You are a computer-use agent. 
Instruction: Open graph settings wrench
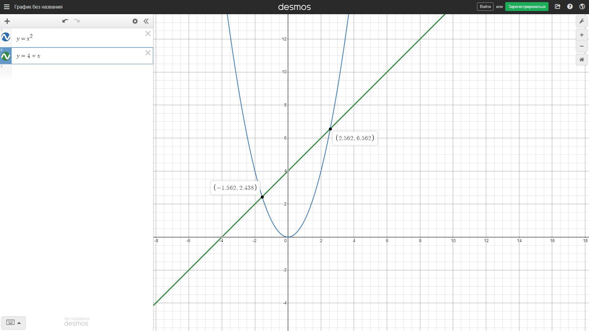[x=582, y=21]
